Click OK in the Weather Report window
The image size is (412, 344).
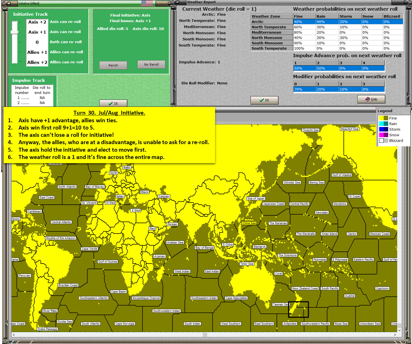pyautogui.click(x=264, y=100)
